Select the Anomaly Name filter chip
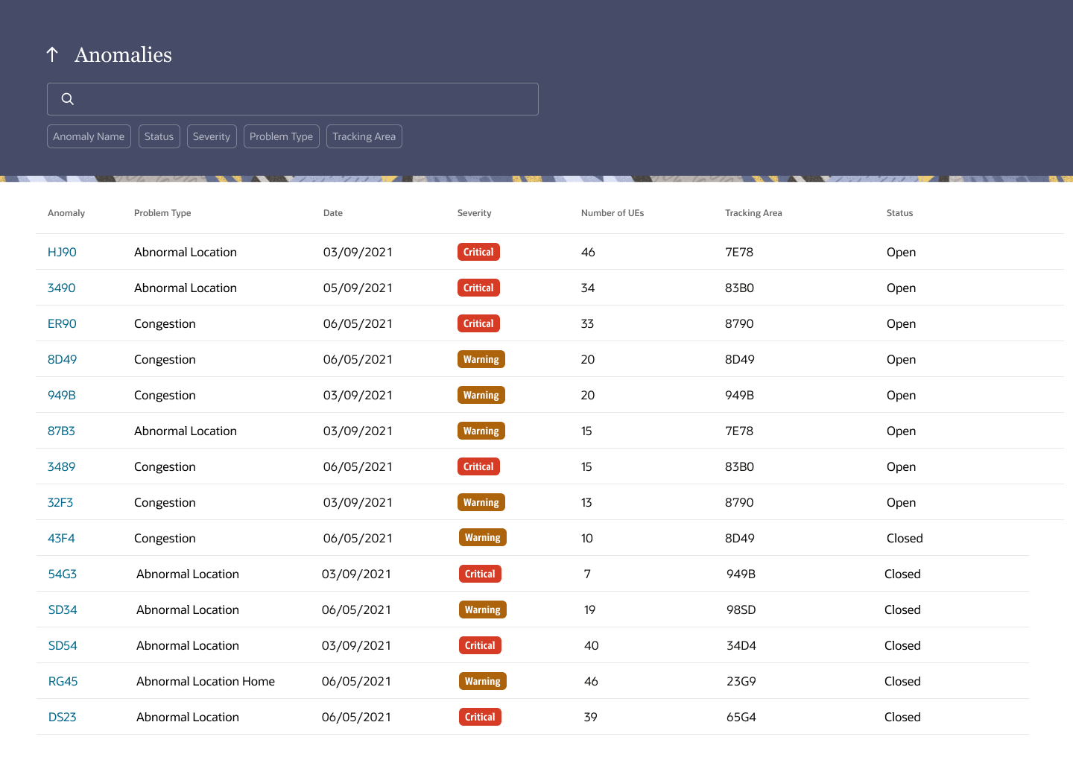Viewport: 1073px width, 763px height. pos(89,136)
